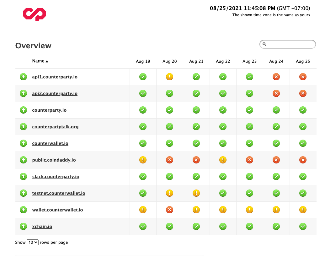Click the 08/25/2021 11:45:08 PM timestamp
This screenshot has height=256, width=336.
(x=243, y=8)
